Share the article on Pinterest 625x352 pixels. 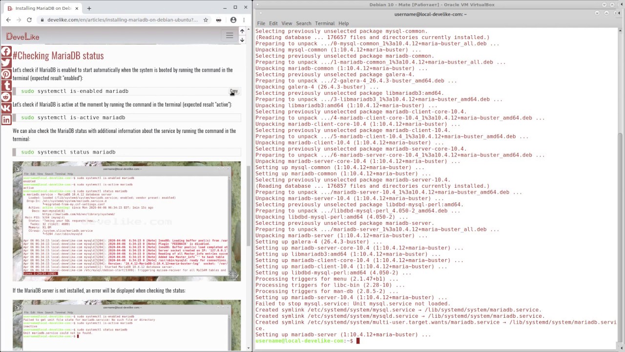tap(6, 74)
